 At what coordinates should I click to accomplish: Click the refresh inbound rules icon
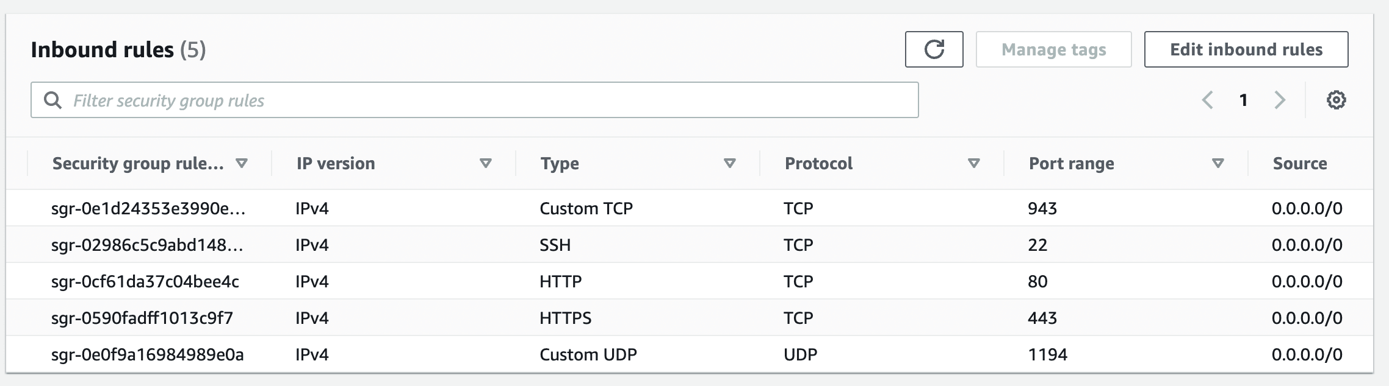(x=934, y=49)
